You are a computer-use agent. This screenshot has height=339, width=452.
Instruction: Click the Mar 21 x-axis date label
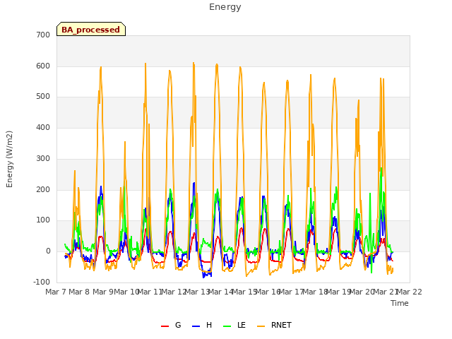tap(386, 292)
